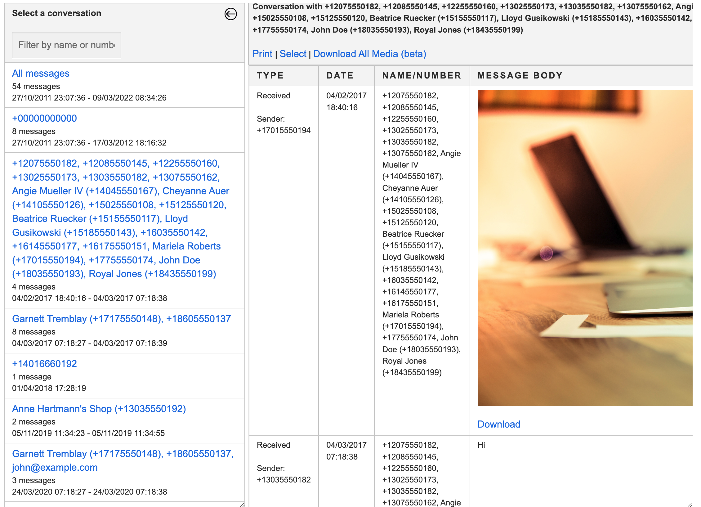Click Download All Media (beta) link

(369, 54)
